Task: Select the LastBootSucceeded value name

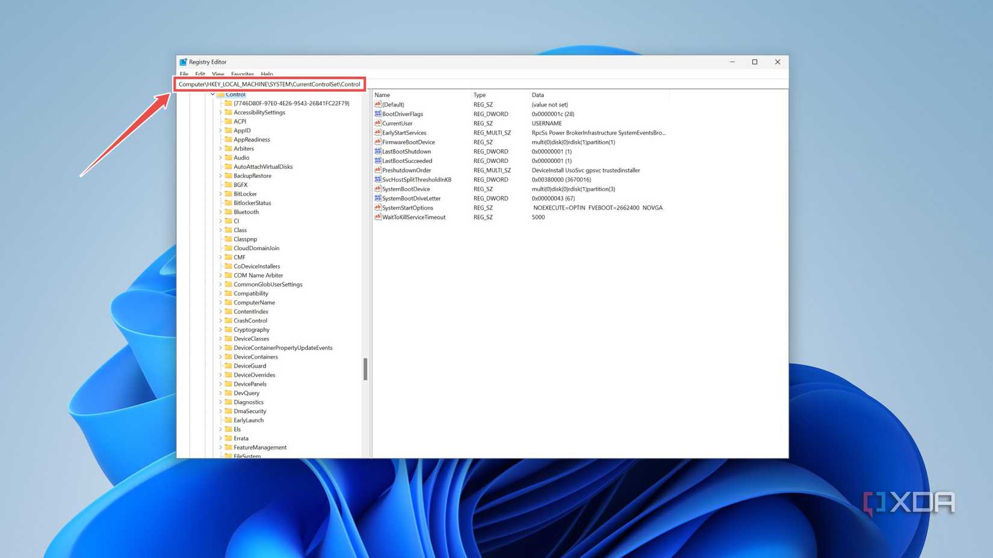Action: pyautogui.click(x=407, y=161)
